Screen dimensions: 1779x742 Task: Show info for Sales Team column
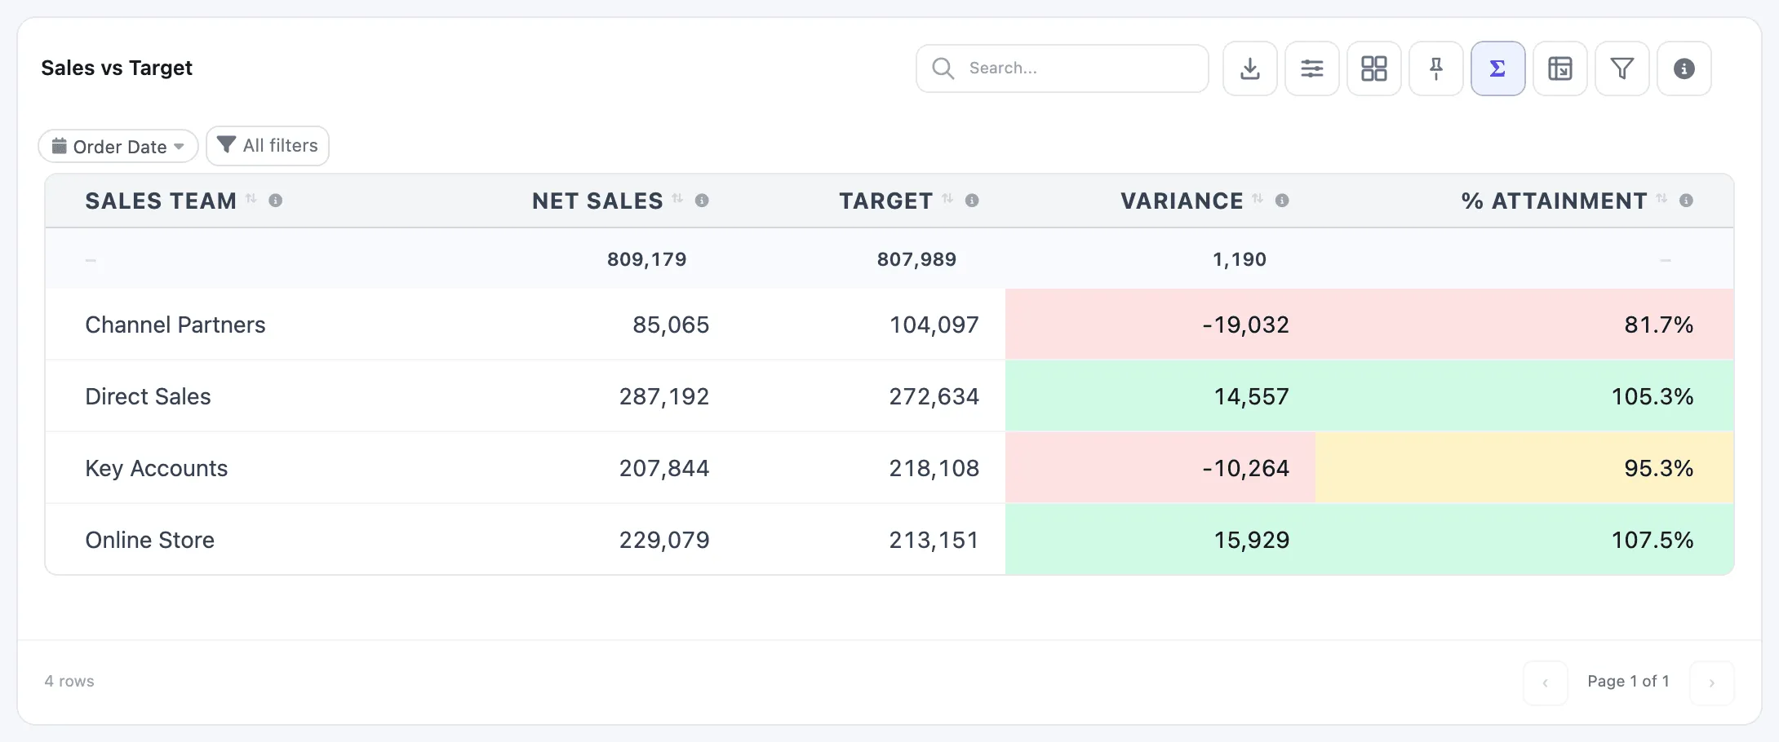[276, 201]
